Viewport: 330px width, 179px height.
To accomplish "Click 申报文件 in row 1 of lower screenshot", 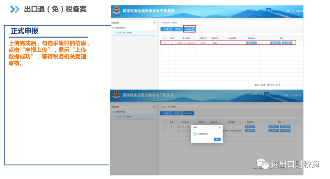I will [x=273, y=127].
